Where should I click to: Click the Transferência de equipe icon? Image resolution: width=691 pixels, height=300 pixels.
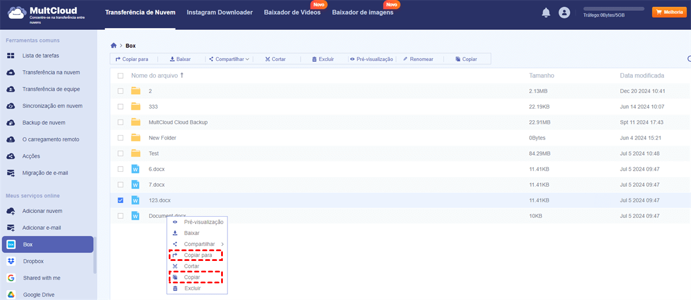tap(10, 89)
